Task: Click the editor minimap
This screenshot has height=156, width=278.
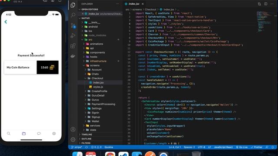Action: pyautogui.click(x=264, y=22)
